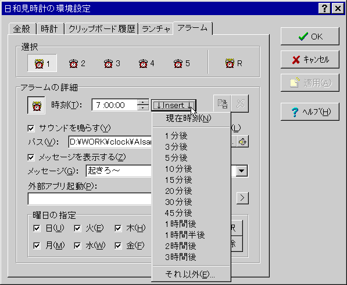Toggle the alarm enable clock icon beside 時刻
The height and width of the screenshot is (285, 347).
[36, 105]
